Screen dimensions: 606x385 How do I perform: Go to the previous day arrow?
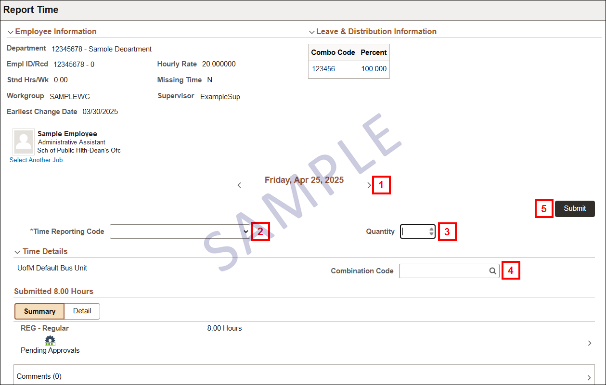(x=239, y=185)
